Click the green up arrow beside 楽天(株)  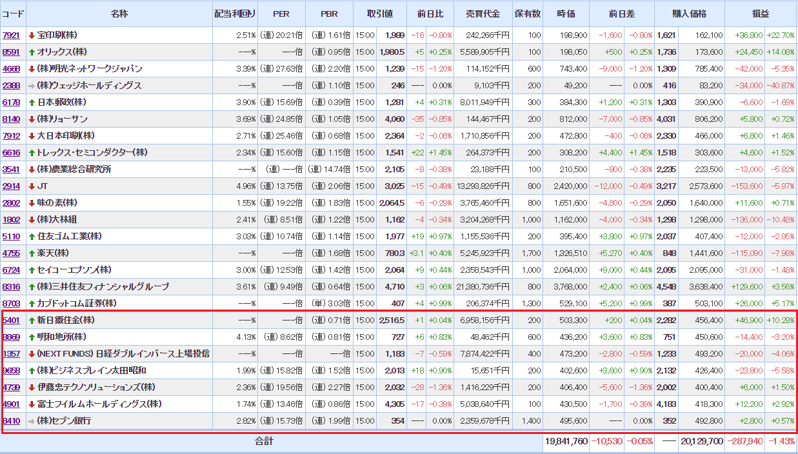32,253
